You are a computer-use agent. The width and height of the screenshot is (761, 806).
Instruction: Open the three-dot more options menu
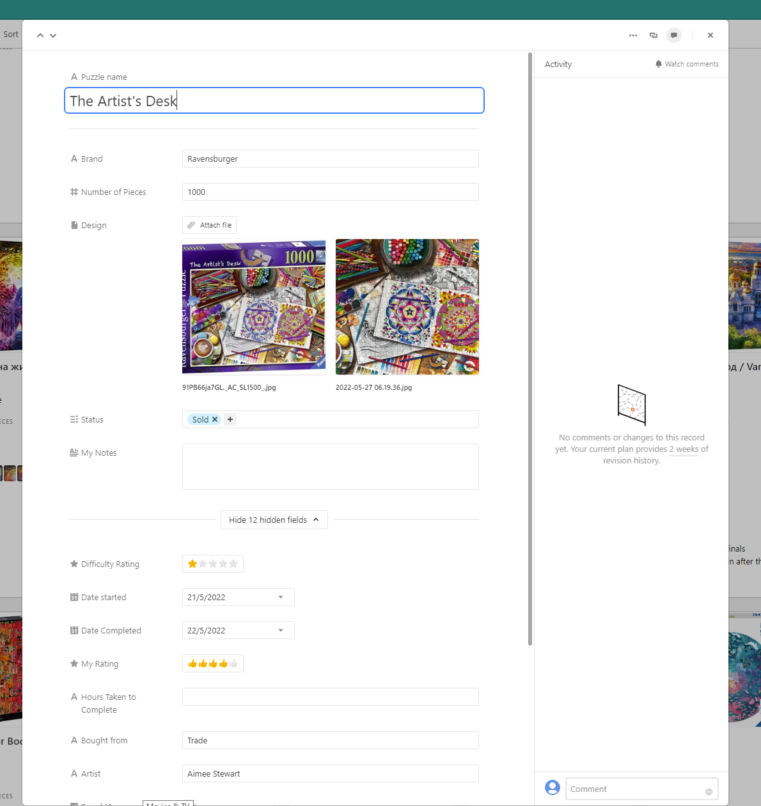pos(633,36)
